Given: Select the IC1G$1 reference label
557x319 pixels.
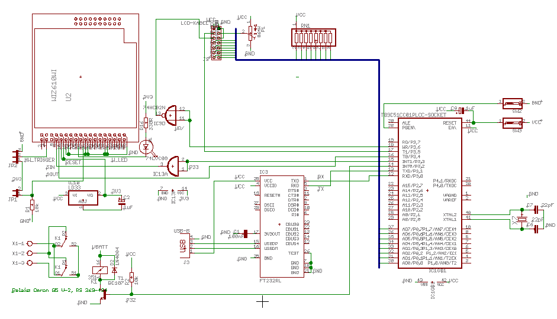Looking at the screenshot, I should pos(437,271).
